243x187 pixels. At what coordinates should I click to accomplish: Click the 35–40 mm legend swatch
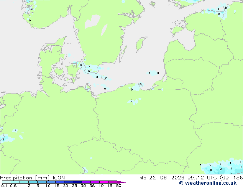coord(95,182)
